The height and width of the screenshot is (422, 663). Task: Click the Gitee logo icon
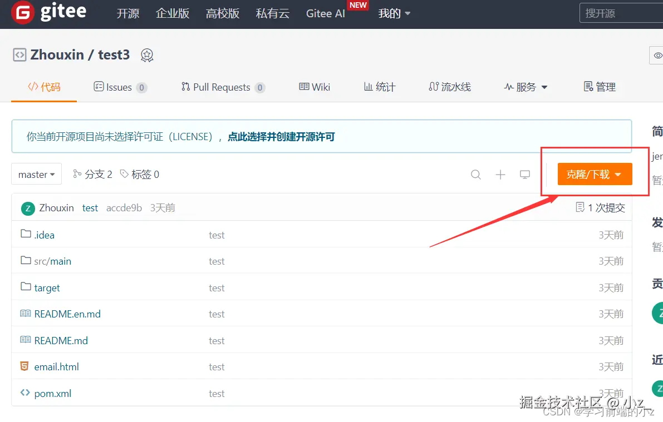pos(22,13)
